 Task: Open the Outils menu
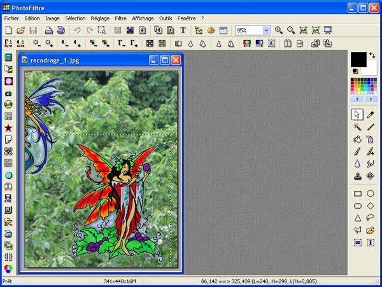[x=166, y=18]
